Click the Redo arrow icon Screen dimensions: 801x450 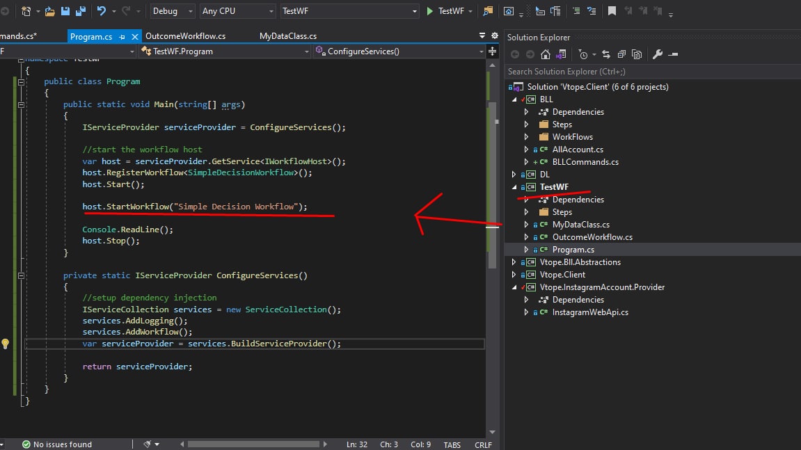[126, 10]
